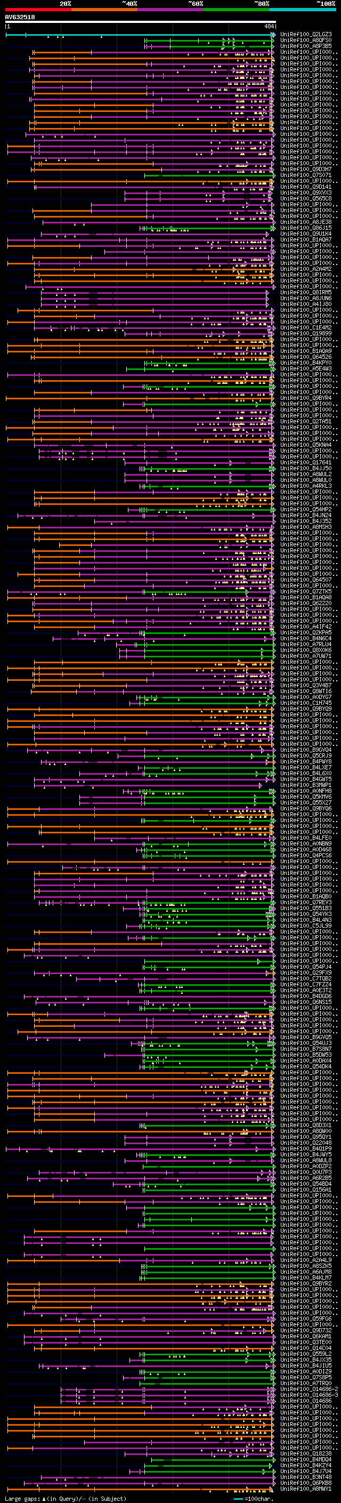Viewport: 341px width, 1503px height.
Task: Click the red 20% identity legend bar
Action: [38, 10]
